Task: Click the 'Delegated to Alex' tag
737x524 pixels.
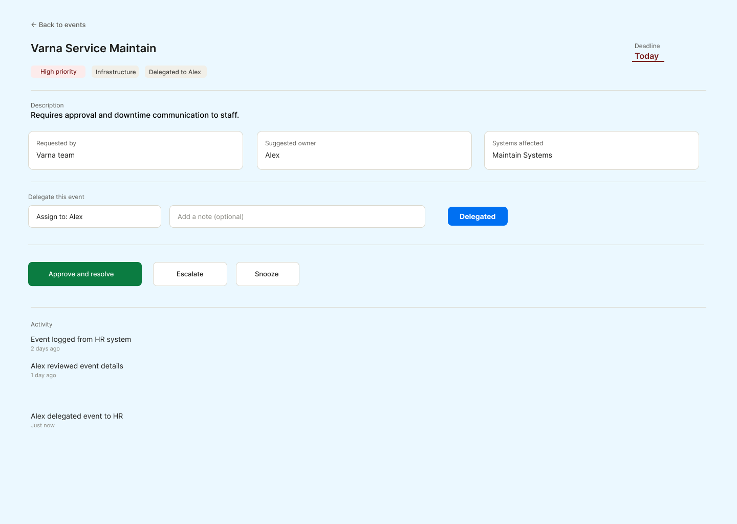Action: click(x=175, y=72)
